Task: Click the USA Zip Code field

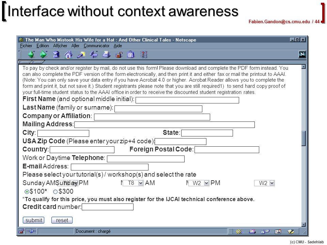Action: pyautogui.click(x=181, y=142)
